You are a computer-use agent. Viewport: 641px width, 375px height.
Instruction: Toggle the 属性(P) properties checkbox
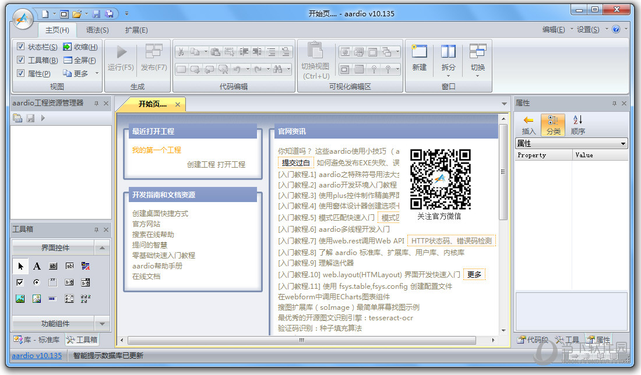coord(20,73)
